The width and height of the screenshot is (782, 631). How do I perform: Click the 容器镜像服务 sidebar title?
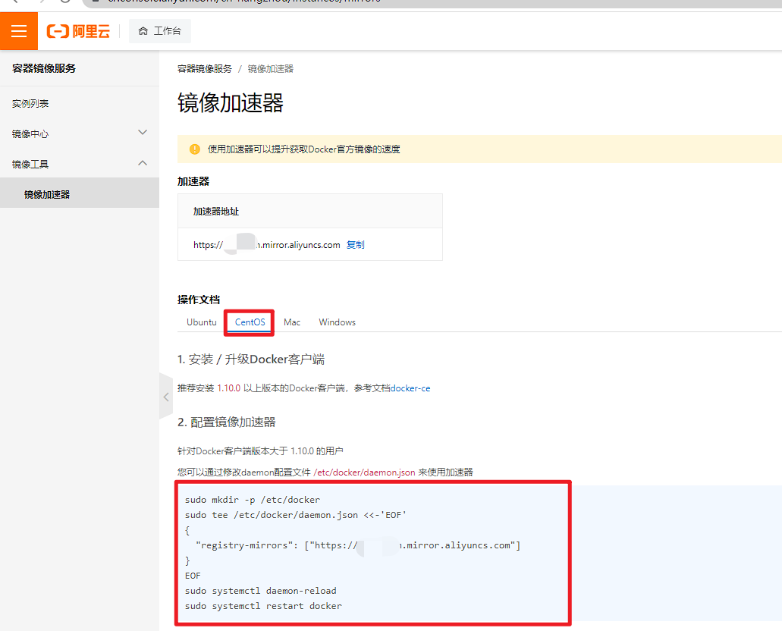(44, 68)
